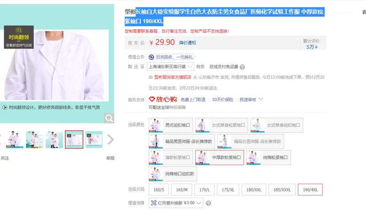Click the 旧衣回收 recycle icon

click(x=151, y=57)
